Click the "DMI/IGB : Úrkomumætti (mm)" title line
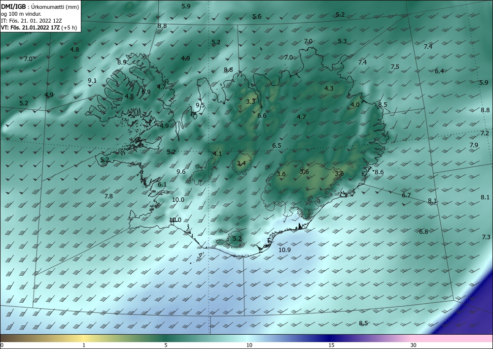The width and height of the screenshot is (493, 349). [x=40, y=6]
